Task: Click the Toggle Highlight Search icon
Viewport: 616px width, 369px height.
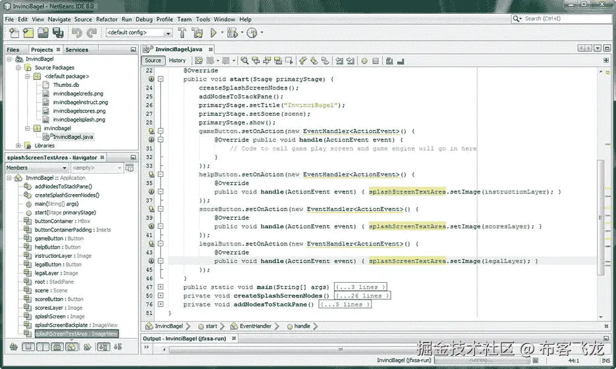Action: 278,61
